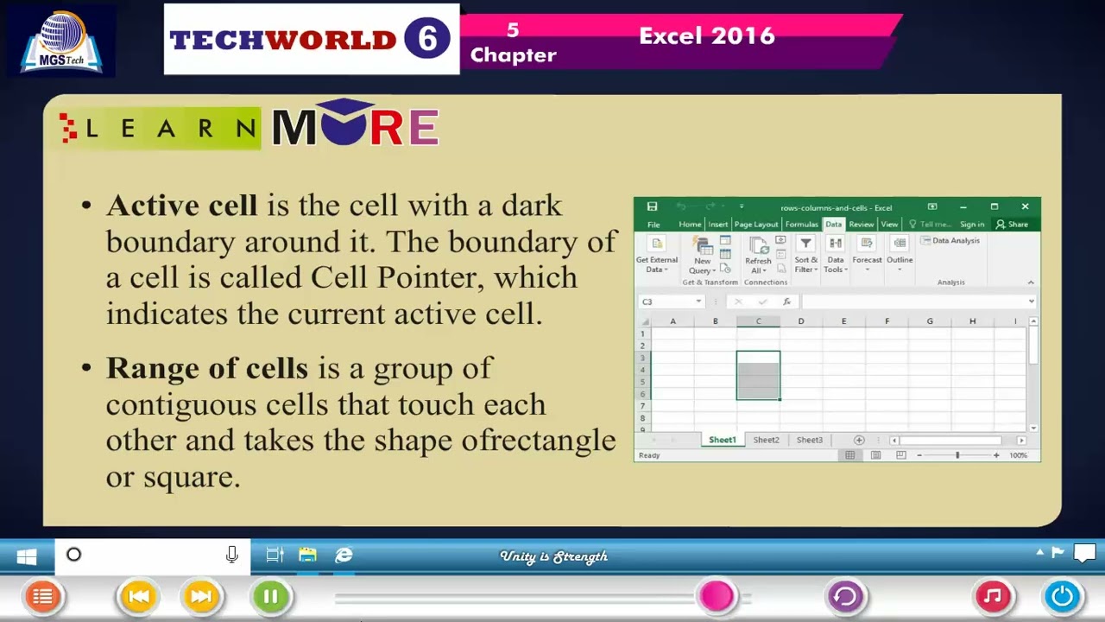Click the Excel save icon

tap(652, 206)
